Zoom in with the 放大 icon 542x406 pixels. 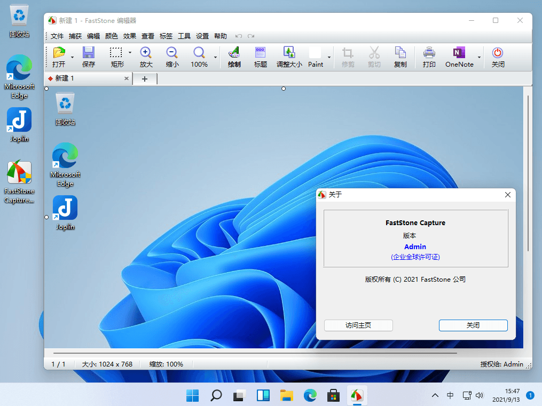coord(146,57)
